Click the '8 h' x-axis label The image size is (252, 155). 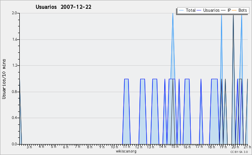(x=90, y=147)
